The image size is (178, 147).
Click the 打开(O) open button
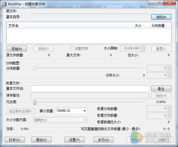pyautogui.click(x=15, y=140)
